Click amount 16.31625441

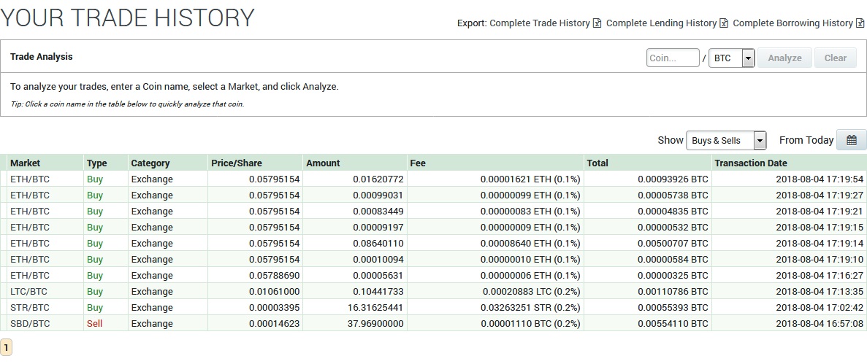[x=375, y=307]
